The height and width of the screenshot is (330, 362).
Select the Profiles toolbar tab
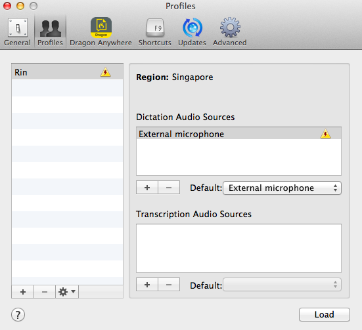pos(50,32)
